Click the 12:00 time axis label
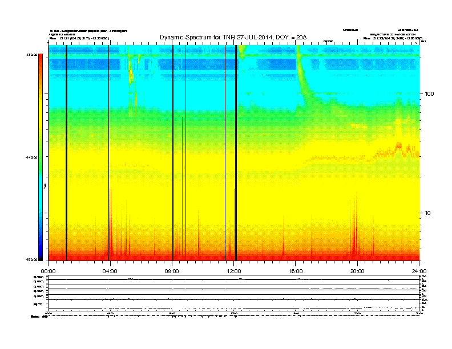452x349 pixels. pyautogui.click(x=234, y=271)
